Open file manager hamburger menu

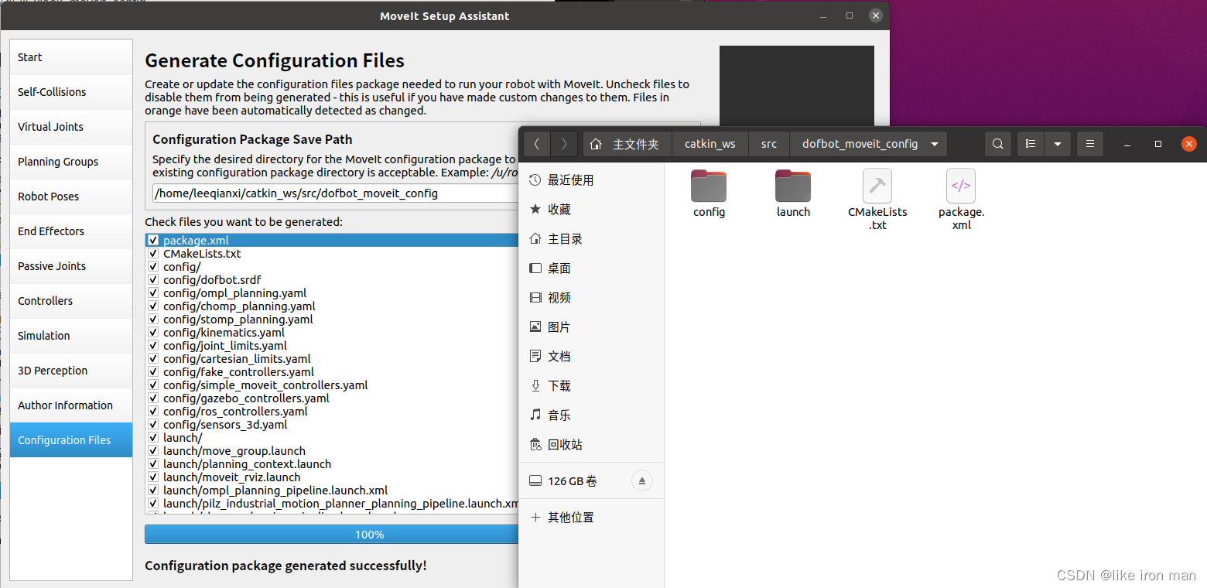click(1090, 144)
